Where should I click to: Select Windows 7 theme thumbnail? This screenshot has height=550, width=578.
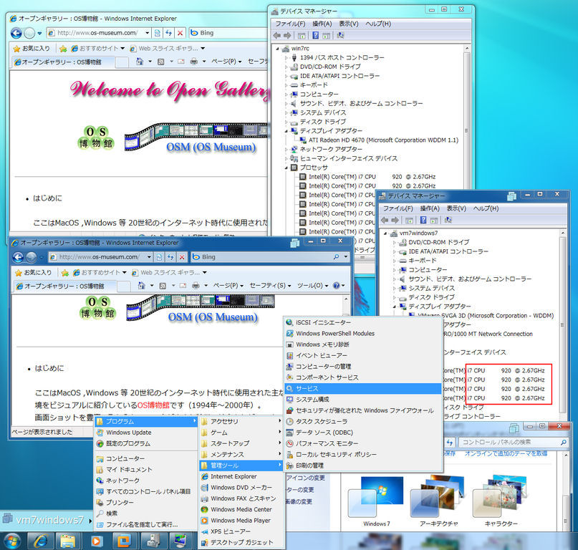[376, 502]
